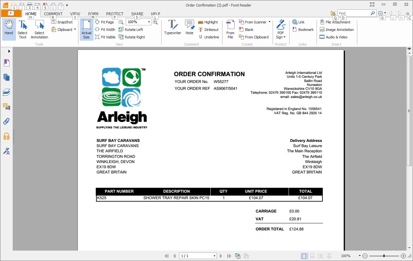Zoom out with the ribbon minus magnifier
Viewport: 413px width, 261px height.
point(121,22)
